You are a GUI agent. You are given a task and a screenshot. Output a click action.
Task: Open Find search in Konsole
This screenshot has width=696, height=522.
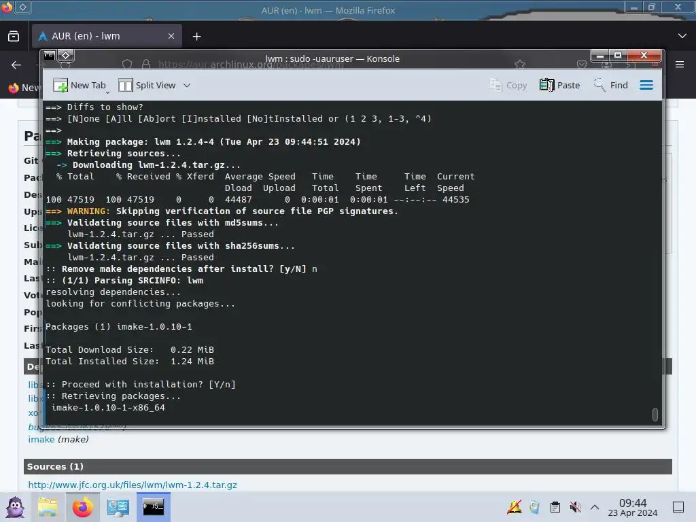pyautogui.click(x=611, y=85)
